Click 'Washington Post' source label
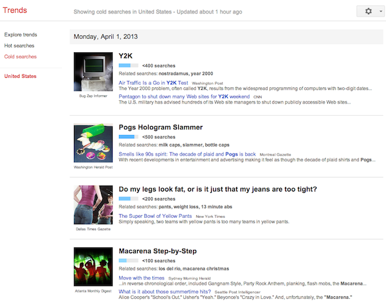The image size is (386, 304). (208, 84)
